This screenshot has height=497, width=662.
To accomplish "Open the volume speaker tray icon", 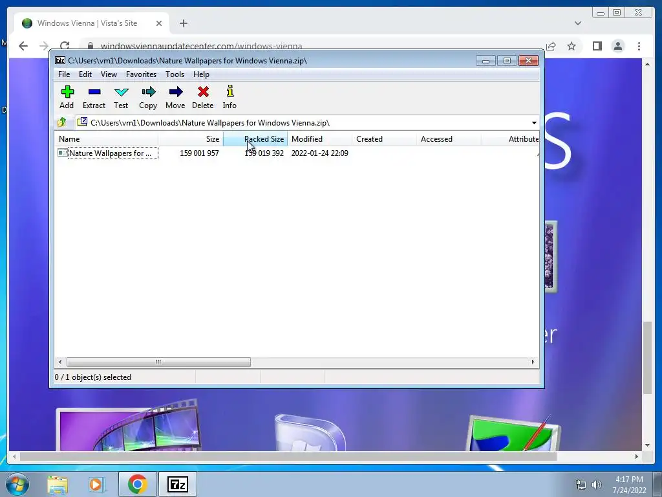I will 597,485.
